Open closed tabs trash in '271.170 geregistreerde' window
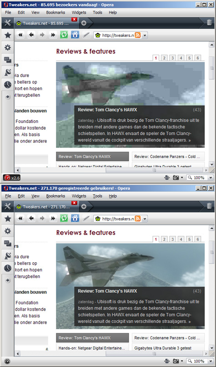This screenshot has height=367, width=216. pyautogui.click(x=209, y=206)
